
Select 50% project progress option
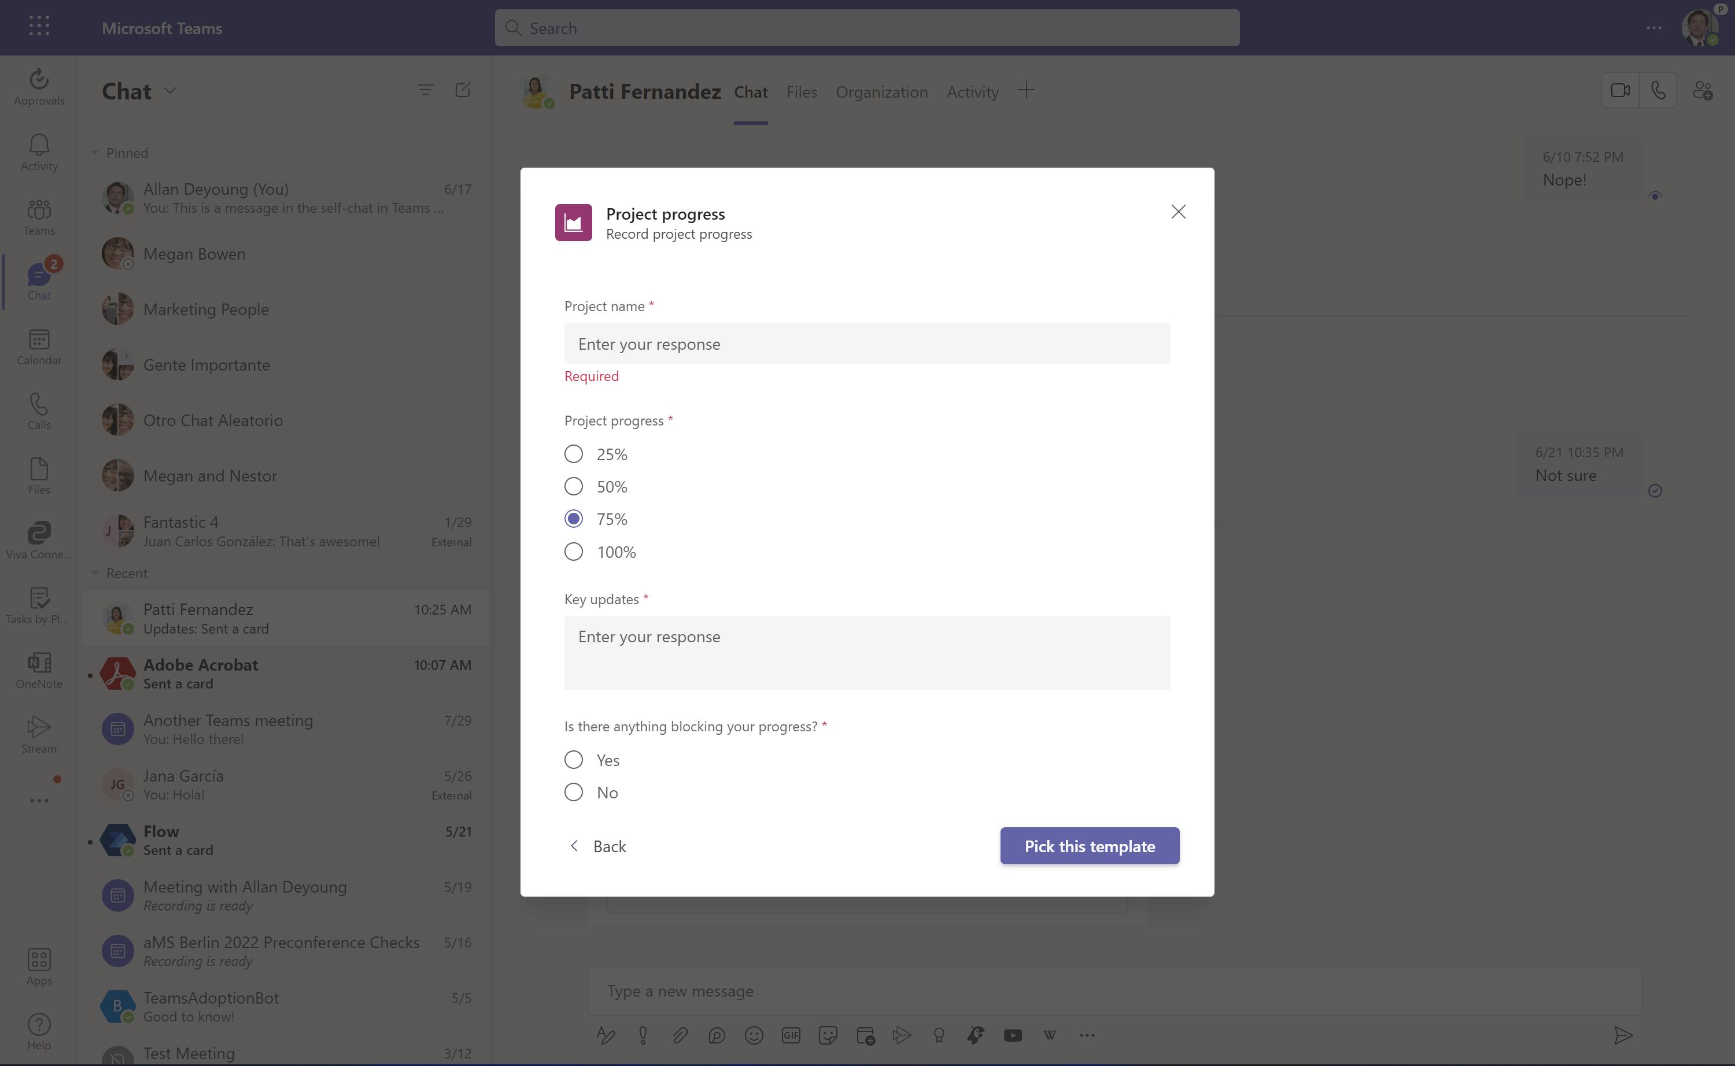(x=573, y=487)
